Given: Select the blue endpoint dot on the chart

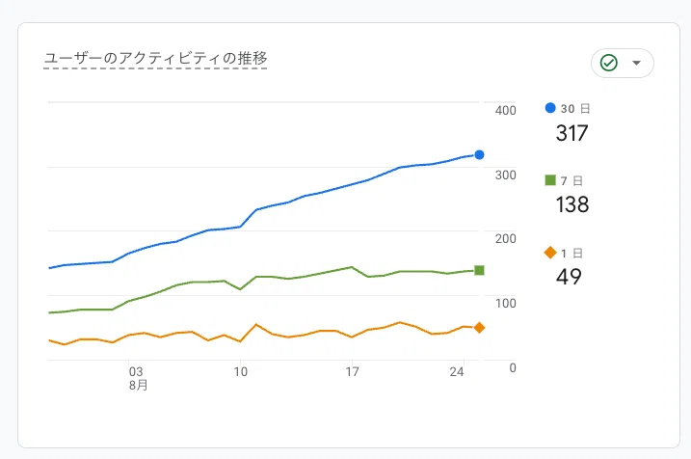Looking at the screenshot, I should [479, 154].
